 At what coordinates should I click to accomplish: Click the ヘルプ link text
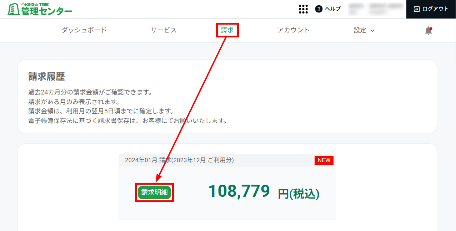(333, 9)
